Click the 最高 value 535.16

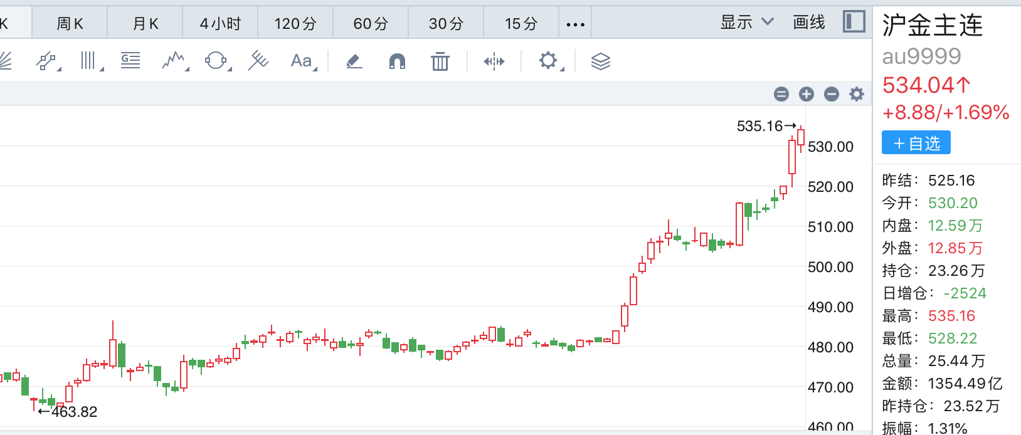(x=951, y=316)
